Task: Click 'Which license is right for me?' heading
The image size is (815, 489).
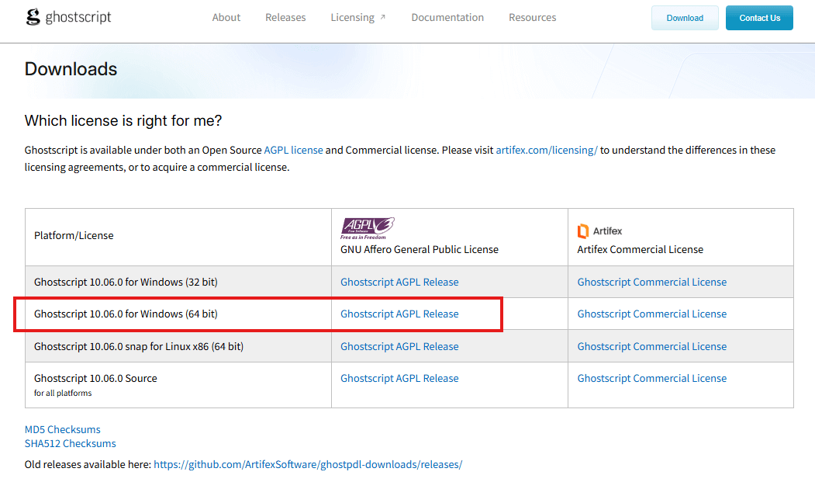Action: [x=123, y=120]
